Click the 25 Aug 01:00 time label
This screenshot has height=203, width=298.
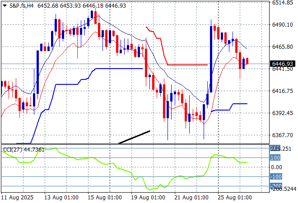point(235,198)
